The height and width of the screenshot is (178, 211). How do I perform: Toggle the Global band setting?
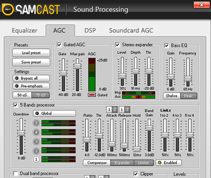(x=54, y=113)
